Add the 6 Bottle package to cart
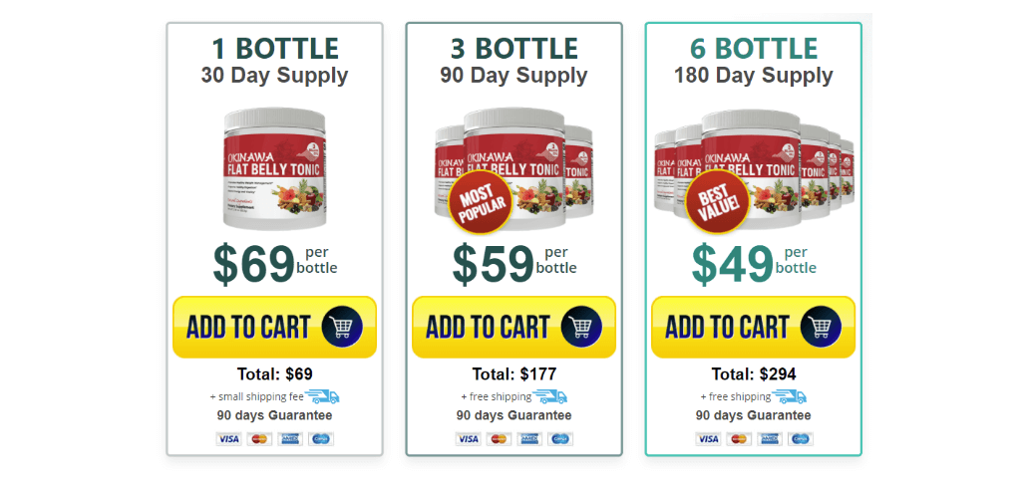This screenshot has width=1022, height=491. click(x=753, y=327)
